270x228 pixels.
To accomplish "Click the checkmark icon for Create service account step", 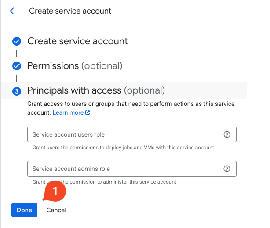I will [17, 41].
